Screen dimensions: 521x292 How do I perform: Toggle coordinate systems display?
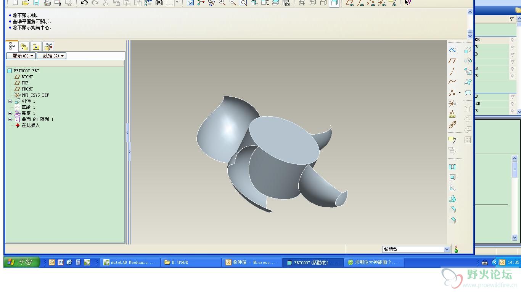(x=382, y=3)
